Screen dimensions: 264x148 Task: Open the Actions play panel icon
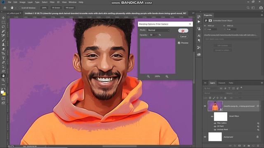(199, 22)
